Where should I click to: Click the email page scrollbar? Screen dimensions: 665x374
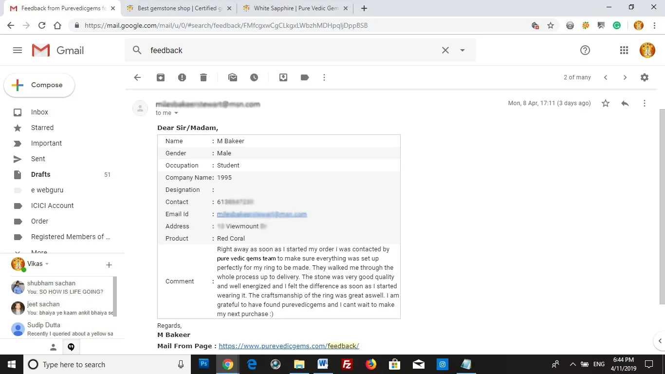tap(662, 207)
